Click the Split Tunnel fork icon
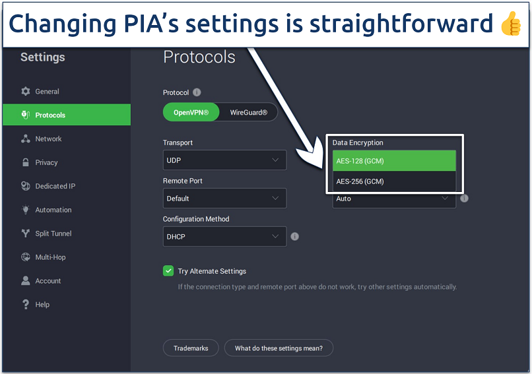The height and width of the screenshot is (374, 532). (x=26, y=234)
